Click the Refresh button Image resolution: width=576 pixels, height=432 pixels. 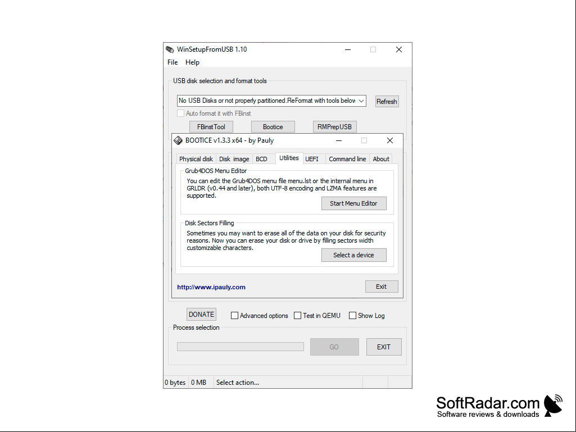pos(387,101)
